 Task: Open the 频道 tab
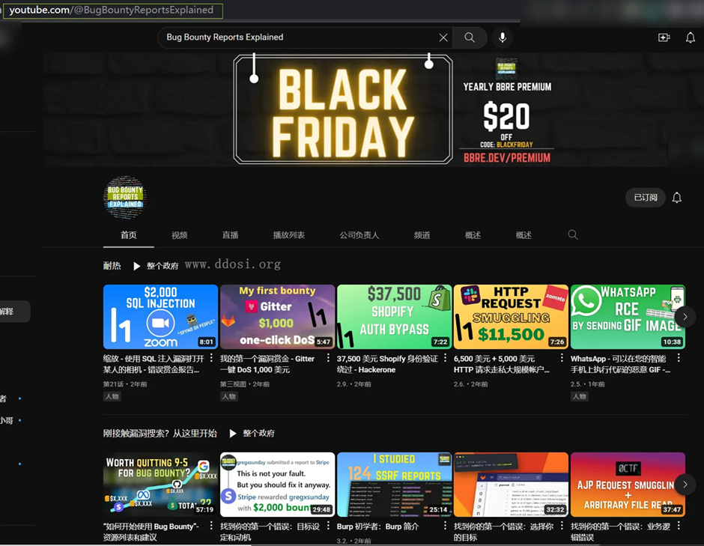tap(422, 235)
